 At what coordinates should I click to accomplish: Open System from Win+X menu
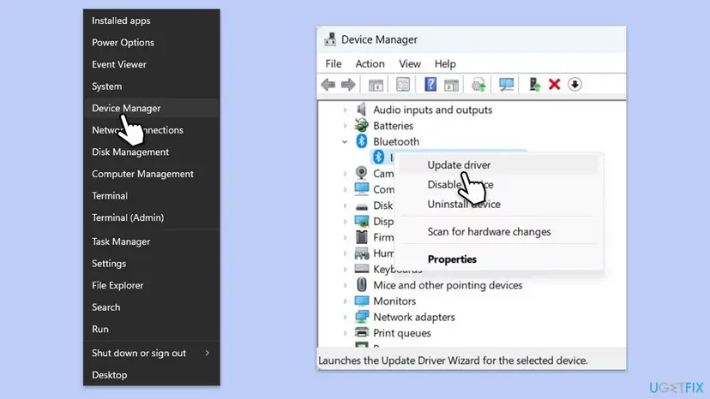coord(152,86)
